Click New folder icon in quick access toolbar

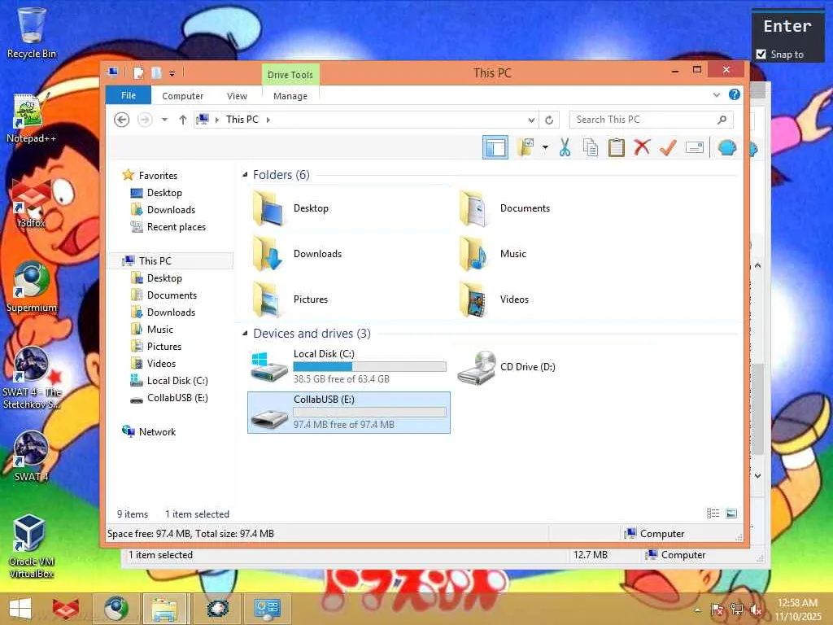[156, 72]
